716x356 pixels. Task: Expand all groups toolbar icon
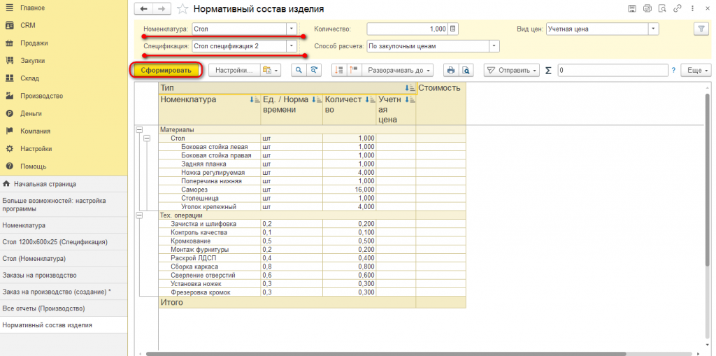(x=353, y=71)
